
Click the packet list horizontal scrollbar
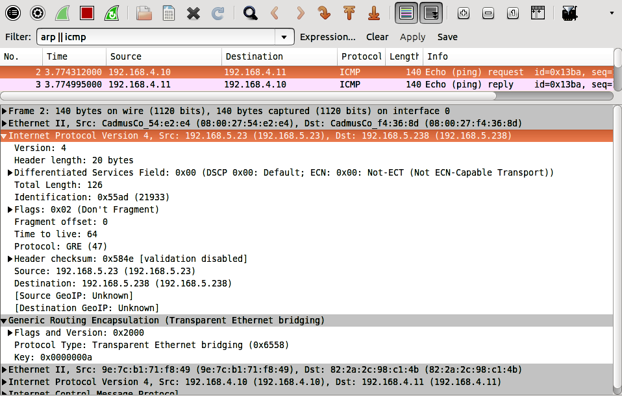point(248,96)
